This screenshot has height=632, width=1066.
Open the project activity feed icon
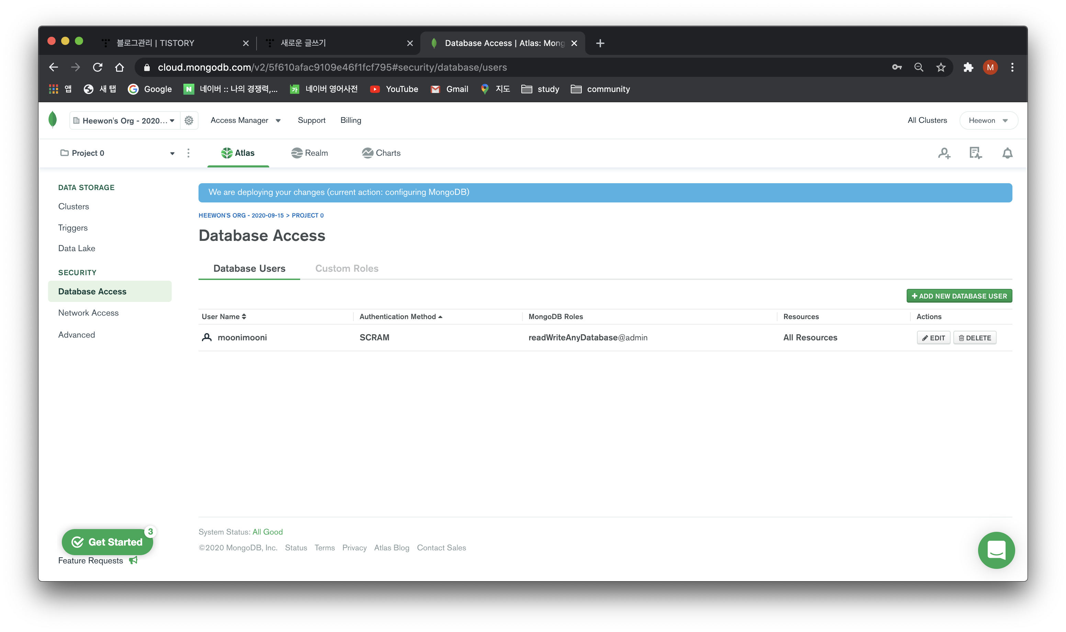tap(975, 153)
